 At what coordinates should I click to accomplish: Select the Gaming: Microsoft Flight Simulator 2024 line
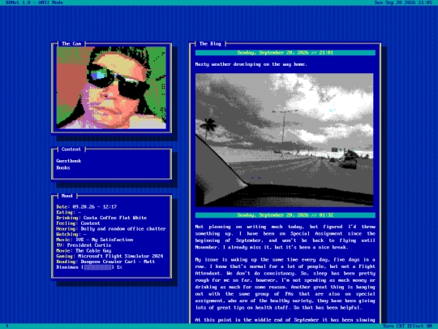pos(109,256)
